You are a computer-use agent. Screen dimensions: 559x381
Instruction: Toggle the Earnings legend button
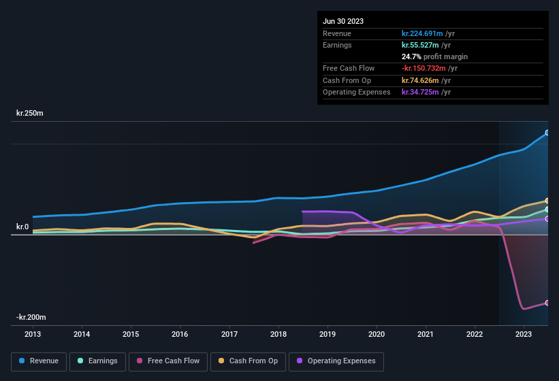click(97, 361)
